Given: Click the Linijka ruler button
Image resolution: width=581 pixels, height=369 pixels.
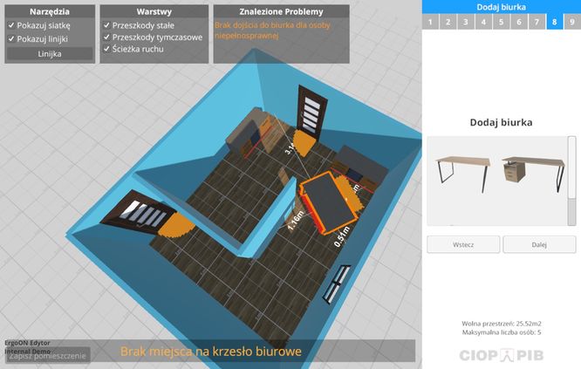Looking at the screenshot, I should point(50,54).
